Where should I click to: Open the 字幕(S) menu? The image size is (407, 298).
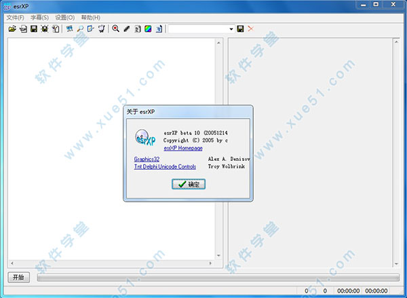tap(39, 18)
